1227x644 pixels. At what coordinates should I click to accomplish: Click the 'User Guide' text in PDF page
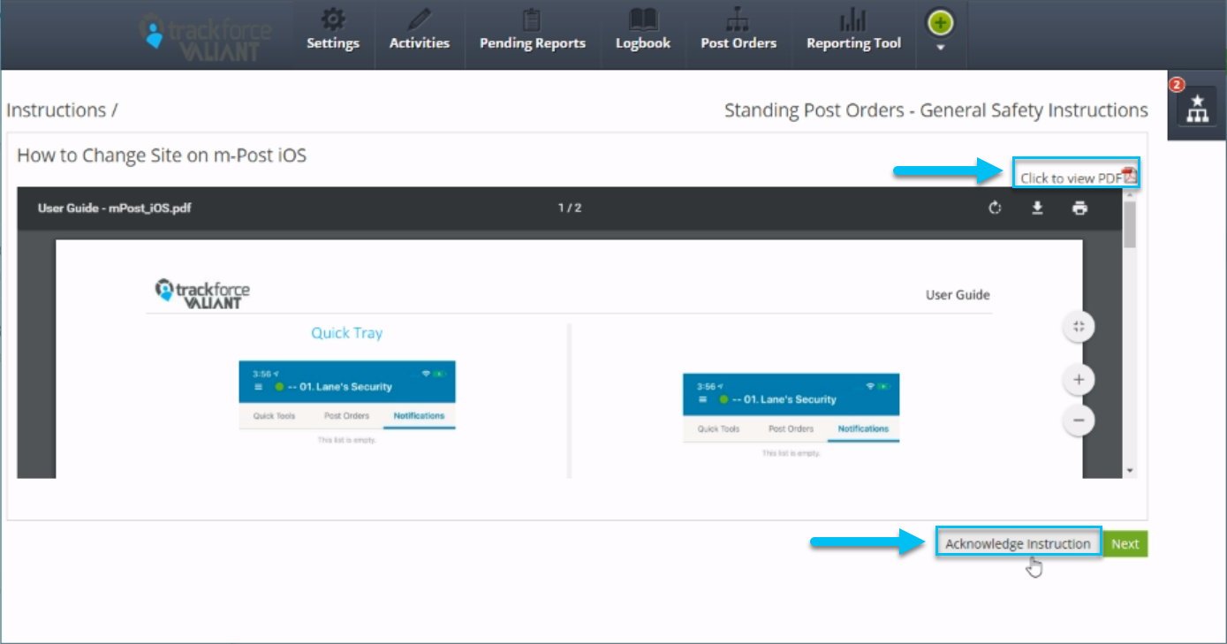[x=958, y=295]
